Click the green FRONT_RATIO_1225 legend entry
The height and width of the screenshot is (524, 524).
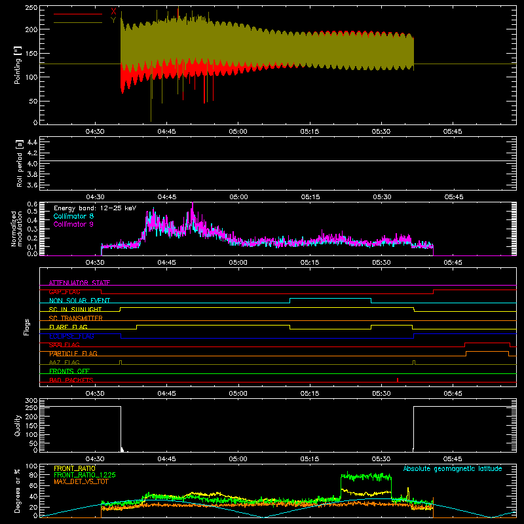(x=85, y=475)
